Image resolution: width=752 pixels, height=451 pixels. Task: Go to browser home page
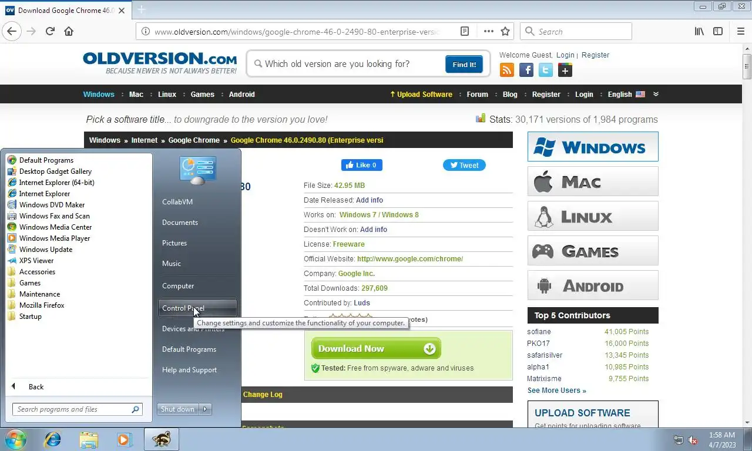click(x=69, y=32)
